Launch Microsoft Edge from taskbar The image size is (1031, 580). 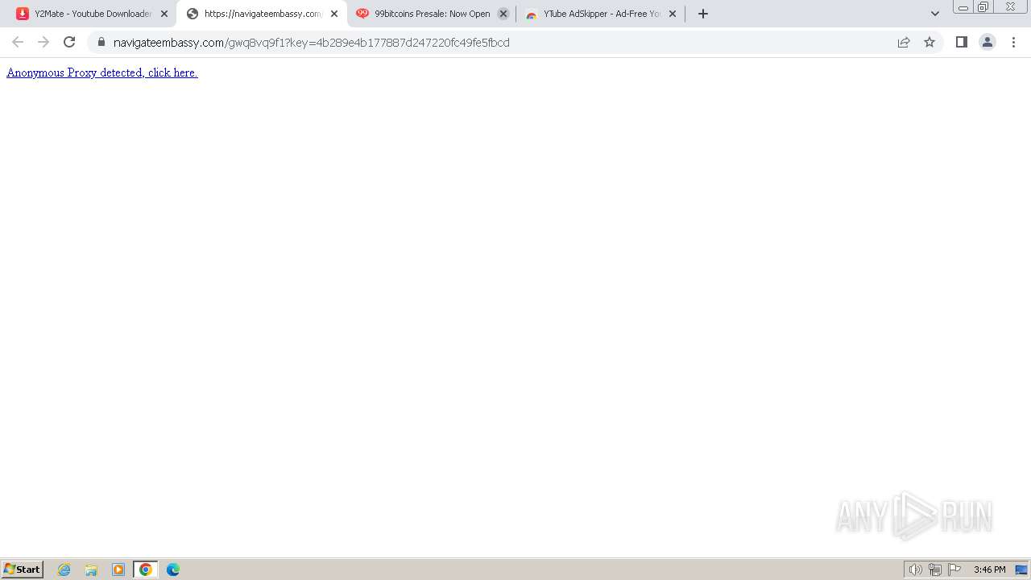(x=173, y=570)
